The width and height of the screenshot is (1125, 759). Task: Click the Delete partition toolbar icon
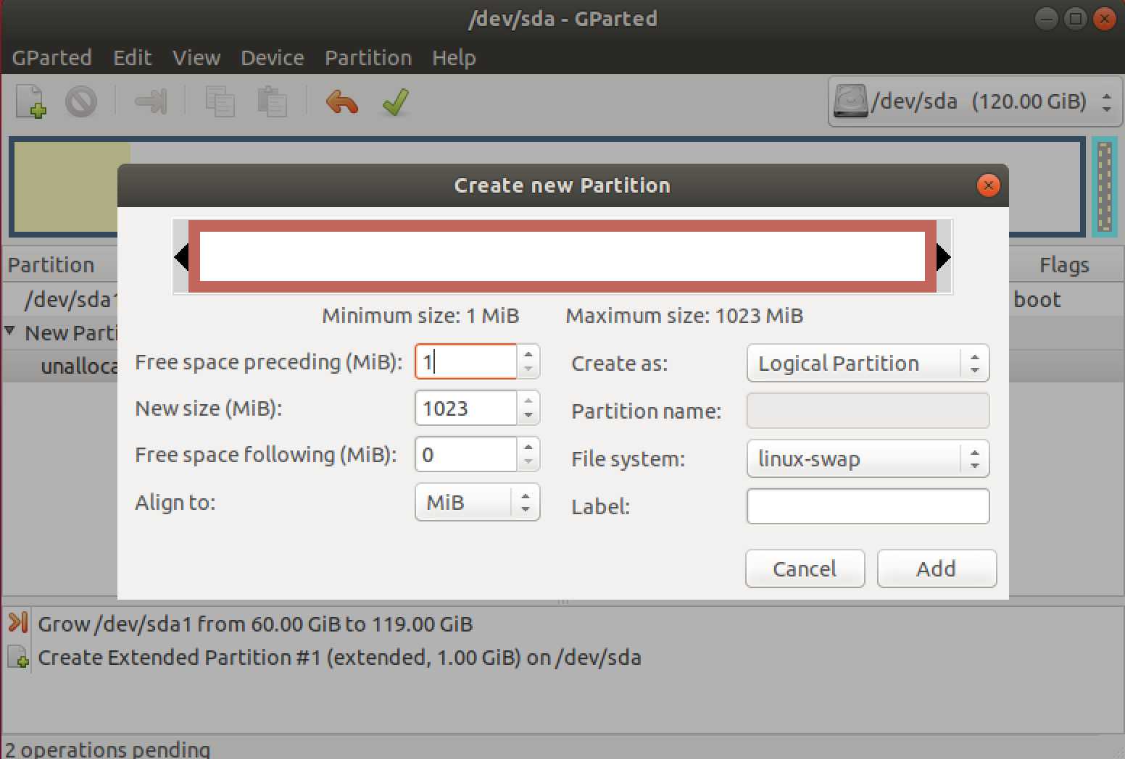point(81,101)
